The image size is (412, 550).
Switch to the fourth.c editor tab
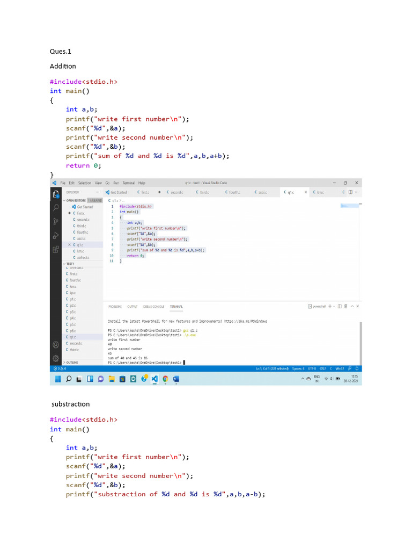point(233,192)
